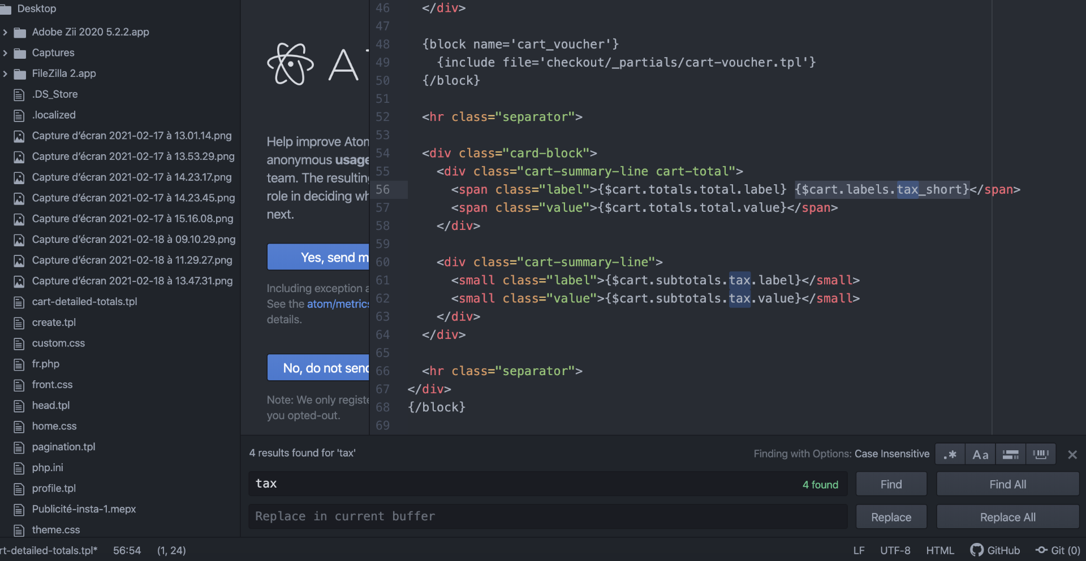Click the file icon beside pagination.tpl
This screenshot has width=1086, height=561.
tap(19, 447)
